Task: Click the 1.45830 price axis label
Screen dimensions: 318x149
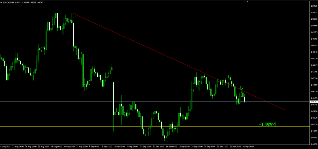Action: pyautogui.click(x=314, y=111)
